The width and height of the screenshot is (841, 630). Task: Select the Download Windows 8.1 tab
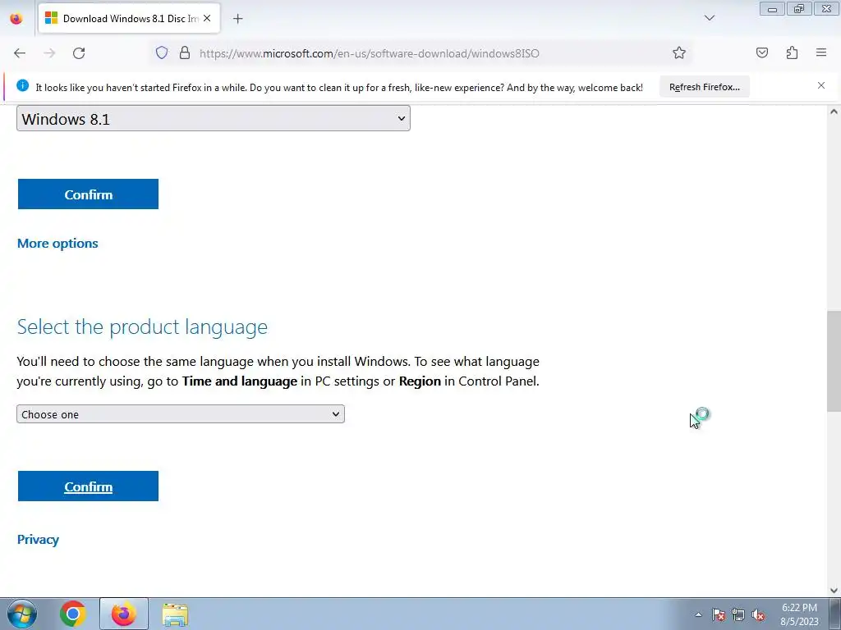129,18
